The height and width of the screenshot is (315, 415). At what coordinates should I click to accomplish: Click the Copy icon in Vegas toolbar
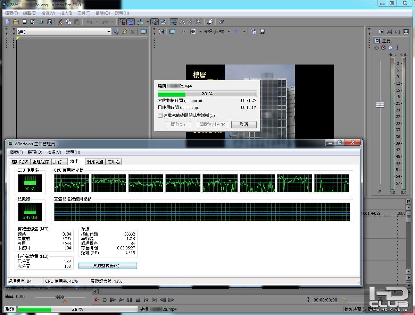pos(68,22)
